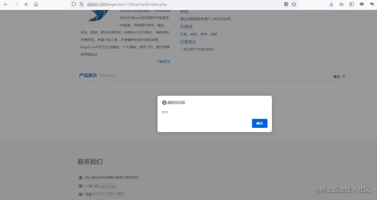Open the QR code icon in address bar

[x=286, y=4]
